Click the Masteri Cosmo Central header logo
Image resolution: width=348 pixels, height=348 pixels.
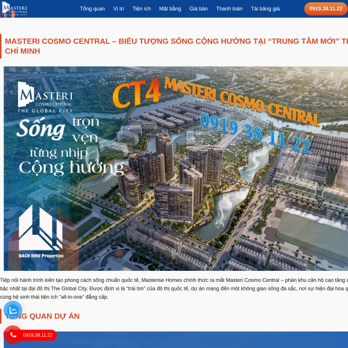tap(14, 9)
